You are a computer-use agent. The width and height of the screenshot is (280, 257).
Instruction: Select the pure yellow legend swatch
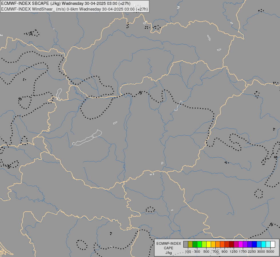click(x=208, y=244)
